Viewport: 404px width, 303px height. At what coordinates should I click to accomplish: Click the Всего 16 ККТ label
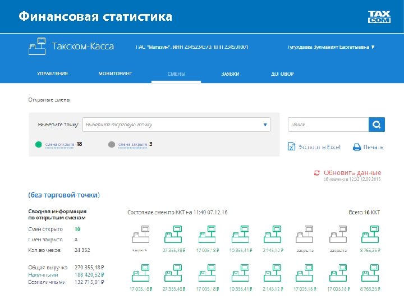click(x=364, y=212)
